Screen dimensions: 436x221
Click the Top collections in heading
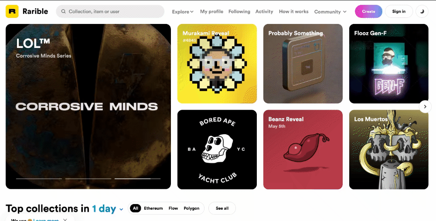(x=48, y=209)
